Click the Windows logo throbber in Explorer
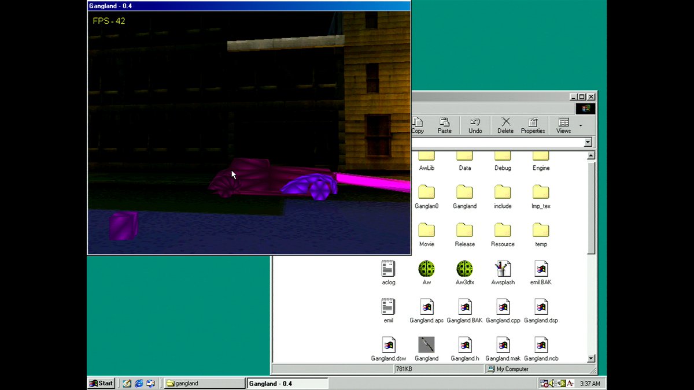694x390 pixels. [585, 108]
